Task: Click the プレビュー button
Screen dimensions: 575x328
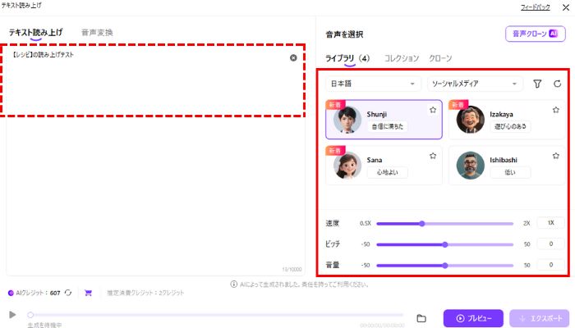Action: pyautogui.click(x=472, y=318)
